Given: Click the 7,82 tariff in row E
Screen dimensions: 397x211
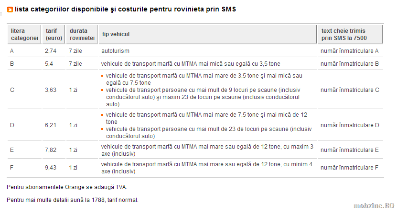Looking at the screenshot, I should [x=51, y=150].
